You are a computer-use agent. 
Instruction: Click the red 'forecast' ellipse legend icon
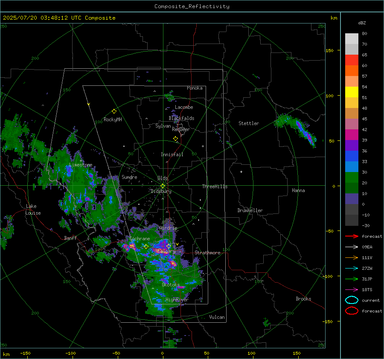(x=352, y=311)
